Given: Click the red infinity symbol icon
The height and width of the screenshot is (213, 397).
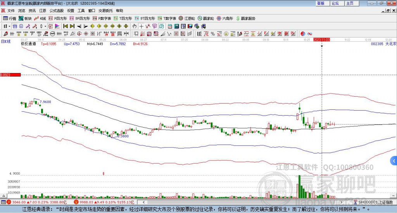Looking at the screenshot, I should coord(310,34).
